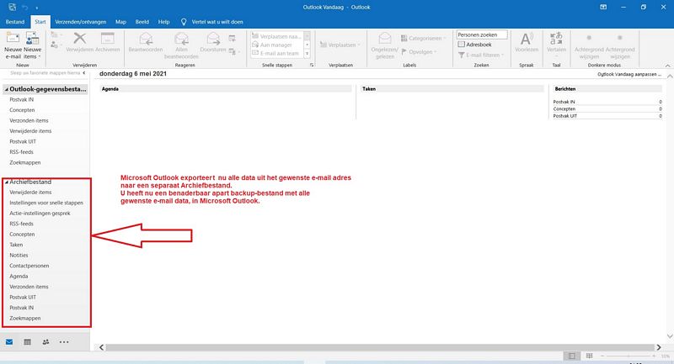Collapse the ribbon arrow
This screenshot has width=674, height=364.
click(667, 66)
